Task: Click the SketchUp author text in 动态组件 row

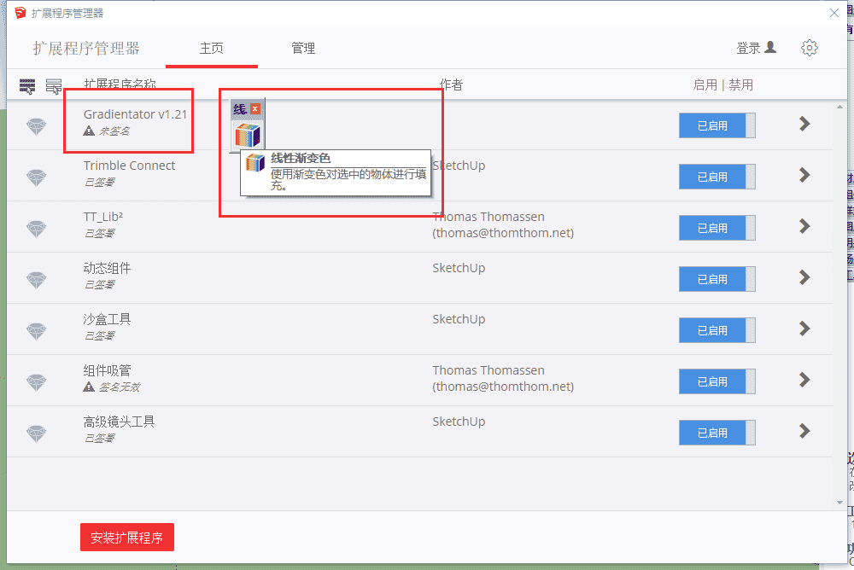Action: pyautogui.click(x=459, y=268)
